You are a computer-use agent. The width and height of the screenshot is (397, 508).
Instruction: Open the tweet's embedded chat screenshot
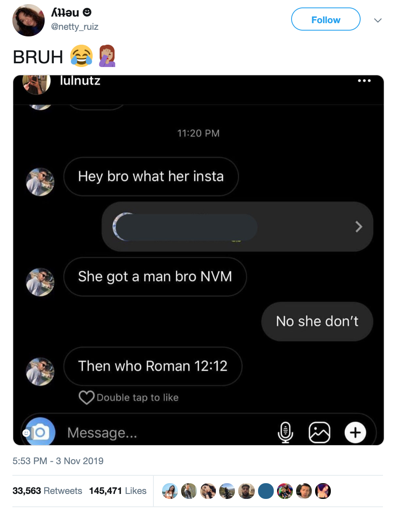(x=198, y=260)
